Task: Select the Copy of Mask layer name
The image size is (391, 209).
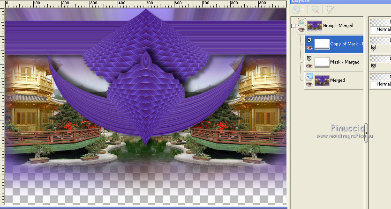Action: coord(346,44)
